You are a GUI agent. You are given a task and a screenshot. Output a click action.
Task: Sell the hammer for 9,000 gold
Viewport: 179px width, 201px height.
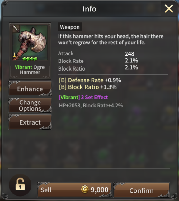click(74, 190)
